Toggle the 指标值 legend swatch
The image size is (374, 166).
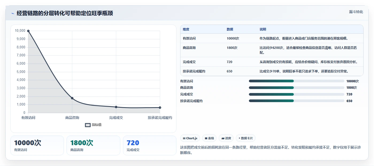[x=88, y=125]
